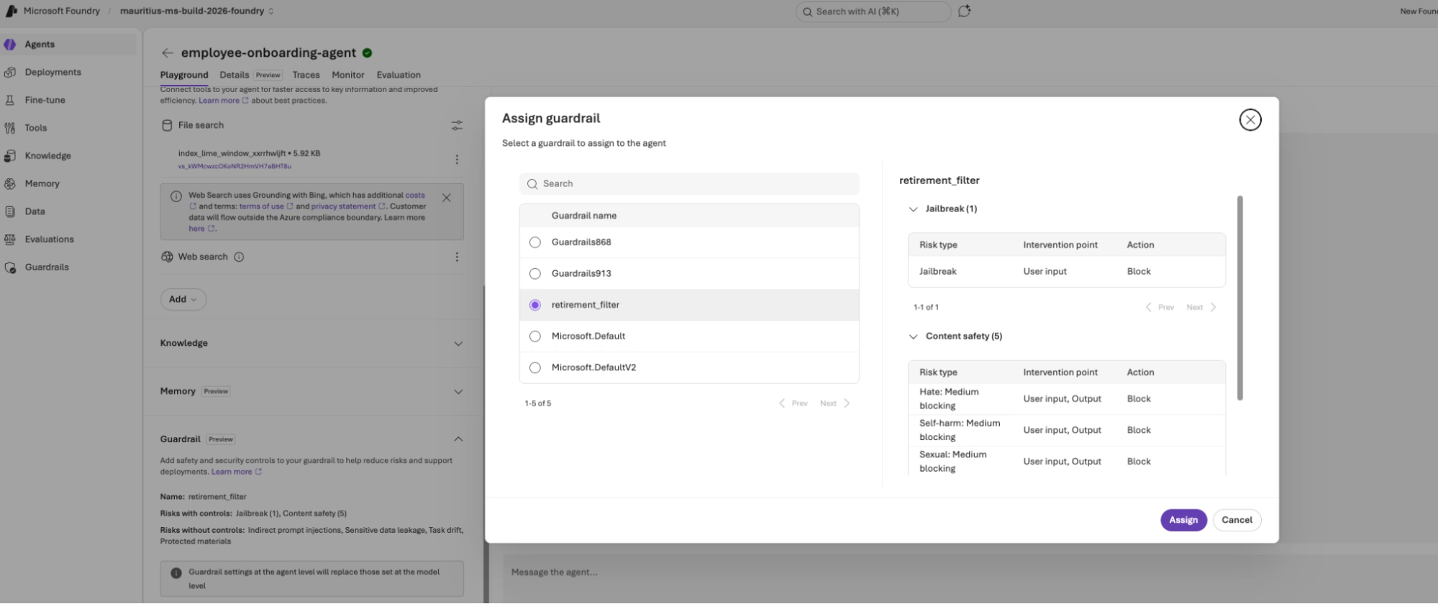1438x604 pixels.
Task: Open Evaluations via its scale icon
Action: (x=10, y=239)
